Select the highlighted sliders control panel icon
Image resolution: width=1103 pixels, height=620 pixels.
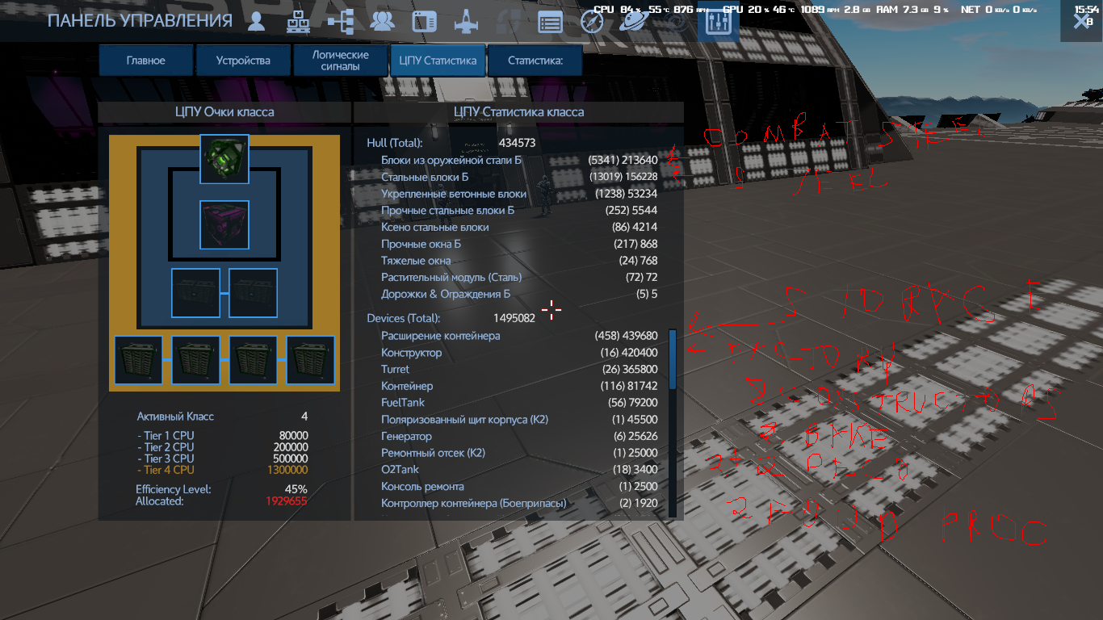(x=718, y=23)
